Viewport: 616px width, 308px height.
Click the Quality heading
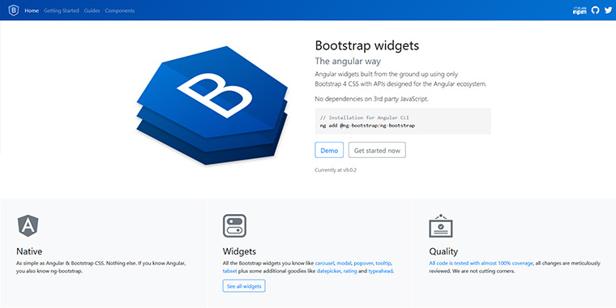pos(443,251)
